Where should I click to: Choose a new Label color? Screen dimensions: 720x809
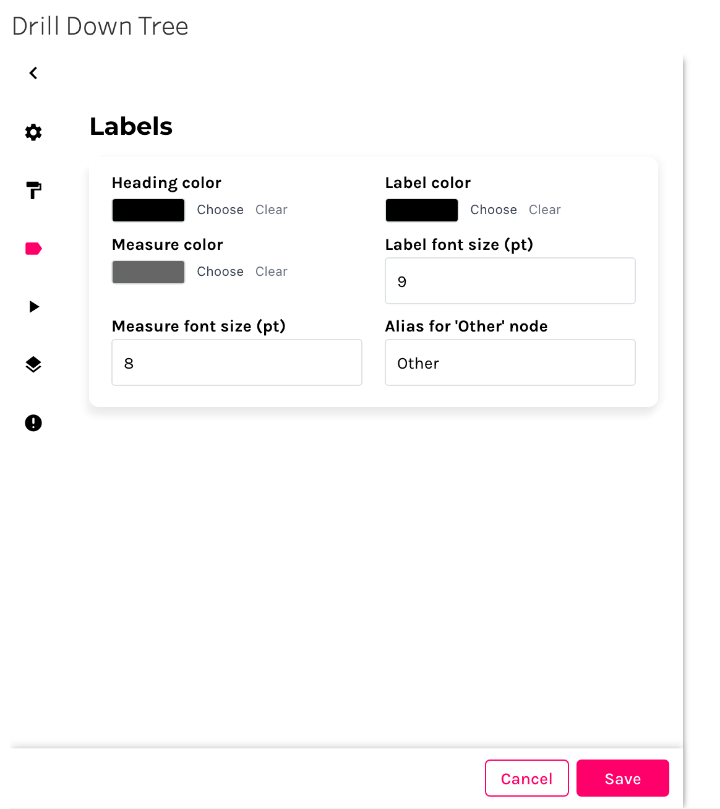coord(494,210)
